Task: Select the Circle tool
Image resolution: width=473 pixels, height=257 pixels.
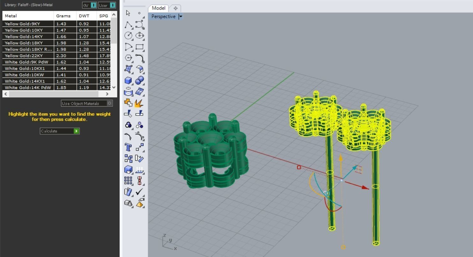Action: [128, 35]
